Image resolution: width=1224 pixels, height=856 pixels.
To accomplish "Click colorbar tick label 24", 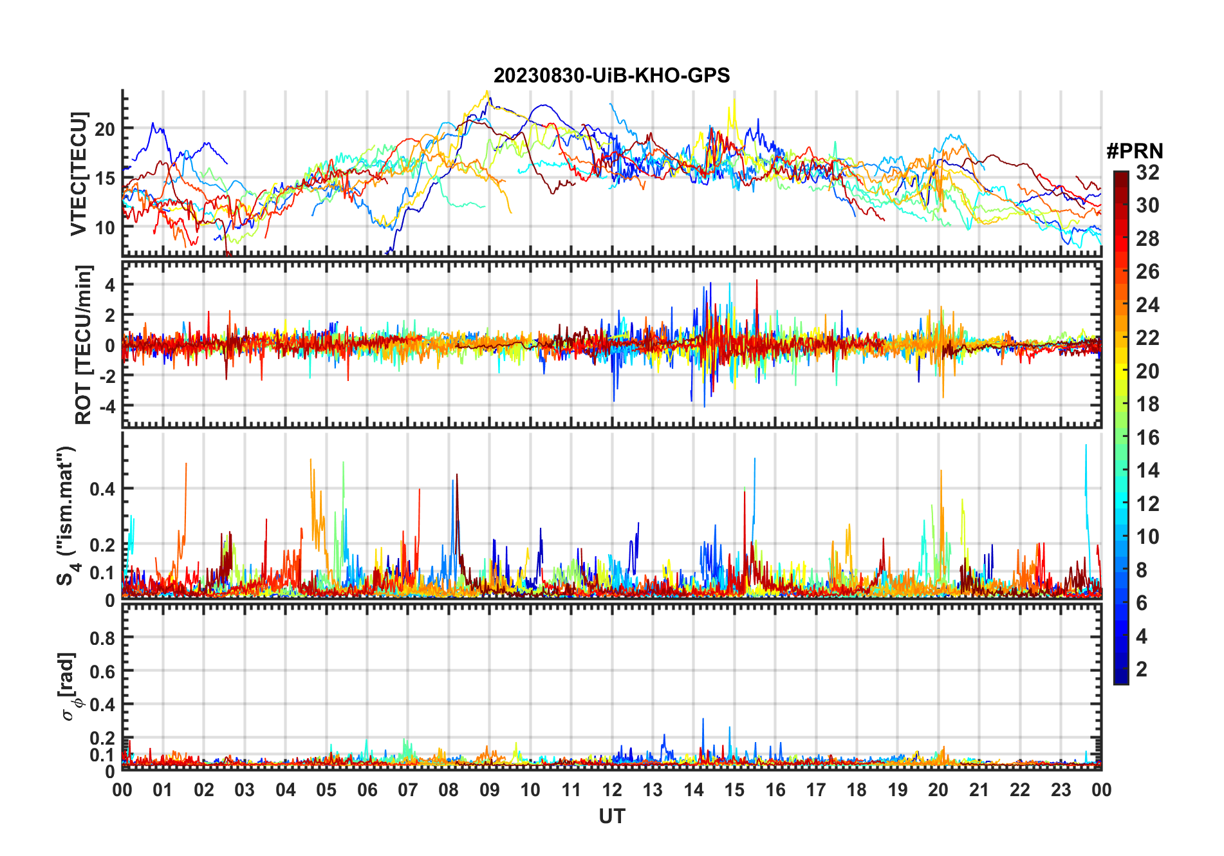I will point(1147,305).
